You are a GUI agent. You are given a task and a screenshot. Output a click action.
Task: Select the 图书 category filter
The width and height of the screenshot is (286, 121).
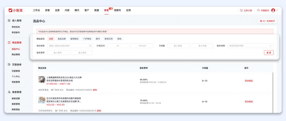98,39
